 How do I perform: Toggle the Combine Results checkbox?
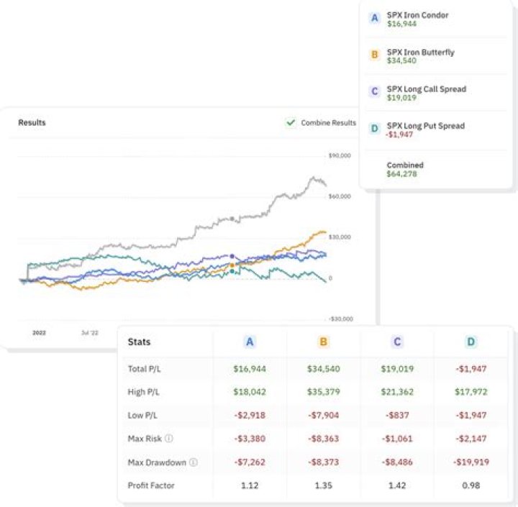[x=291, y=123]
